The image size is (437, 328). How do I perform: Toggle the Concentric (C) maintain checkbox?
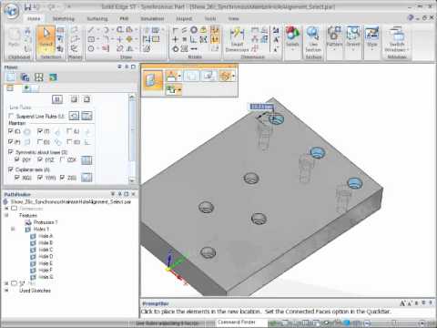11,131
